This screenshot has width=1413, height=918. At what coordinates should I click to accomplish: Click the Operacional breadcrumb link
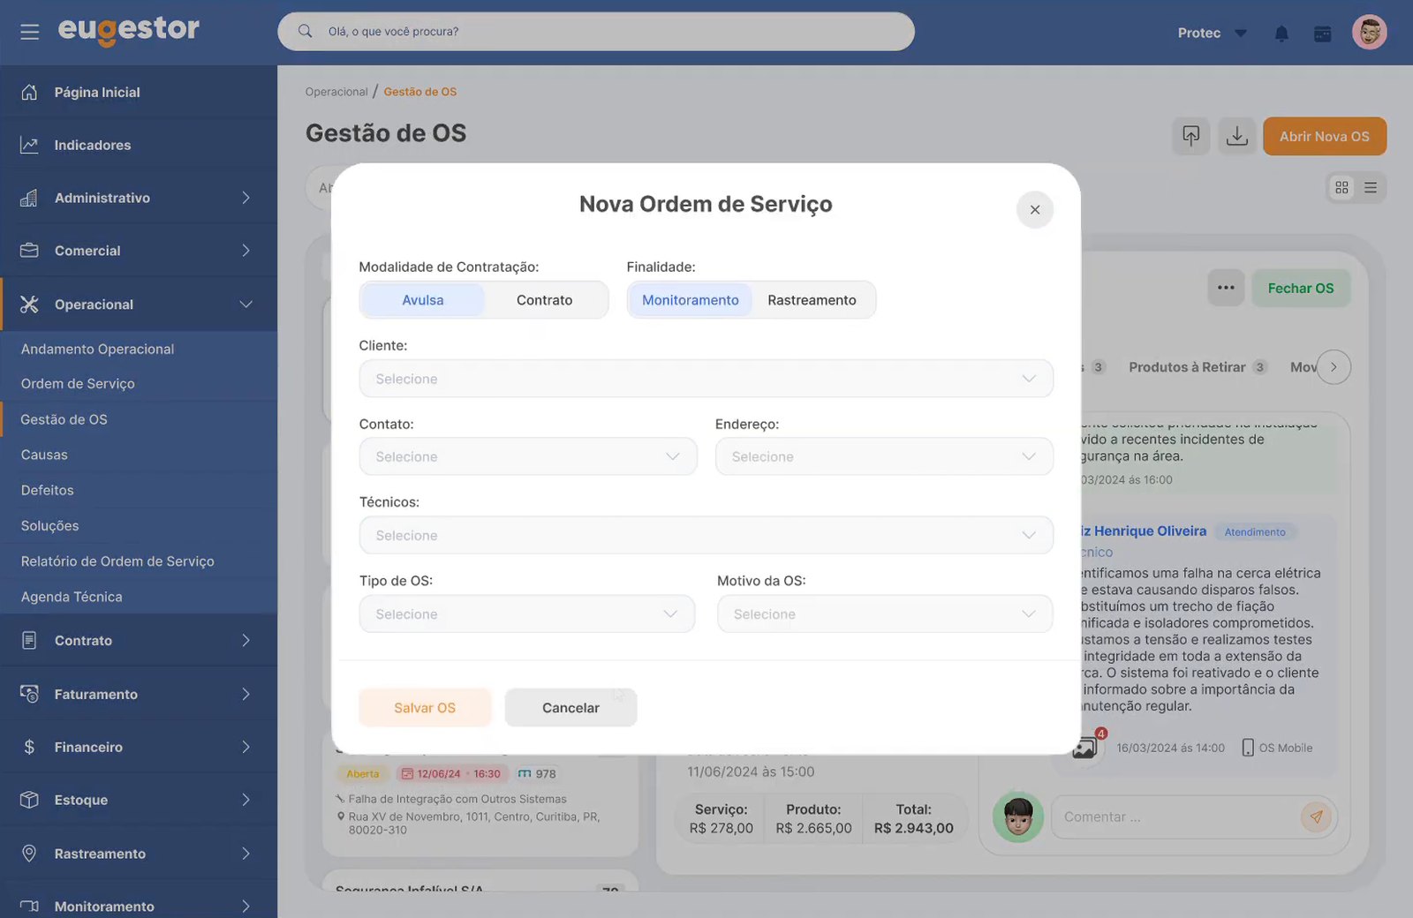click(x=336, y=92)
